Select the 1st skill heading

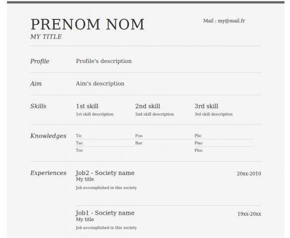click(x=87, y=106)
